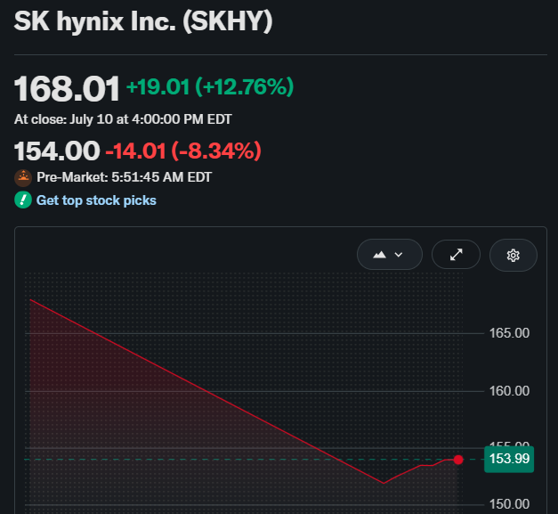Viewport: 558px width, 514px height.
Task: Click the 153.99 current price label
Action: pyautogui.click(x=509, y=459)
